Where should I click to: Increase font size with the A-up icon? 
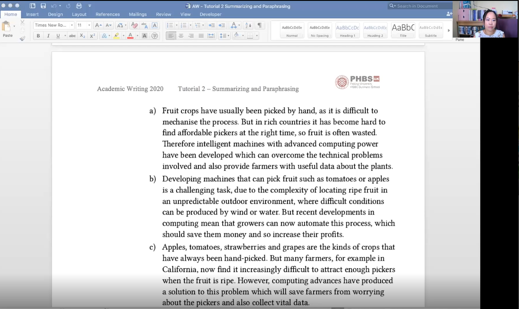(98, 25)
